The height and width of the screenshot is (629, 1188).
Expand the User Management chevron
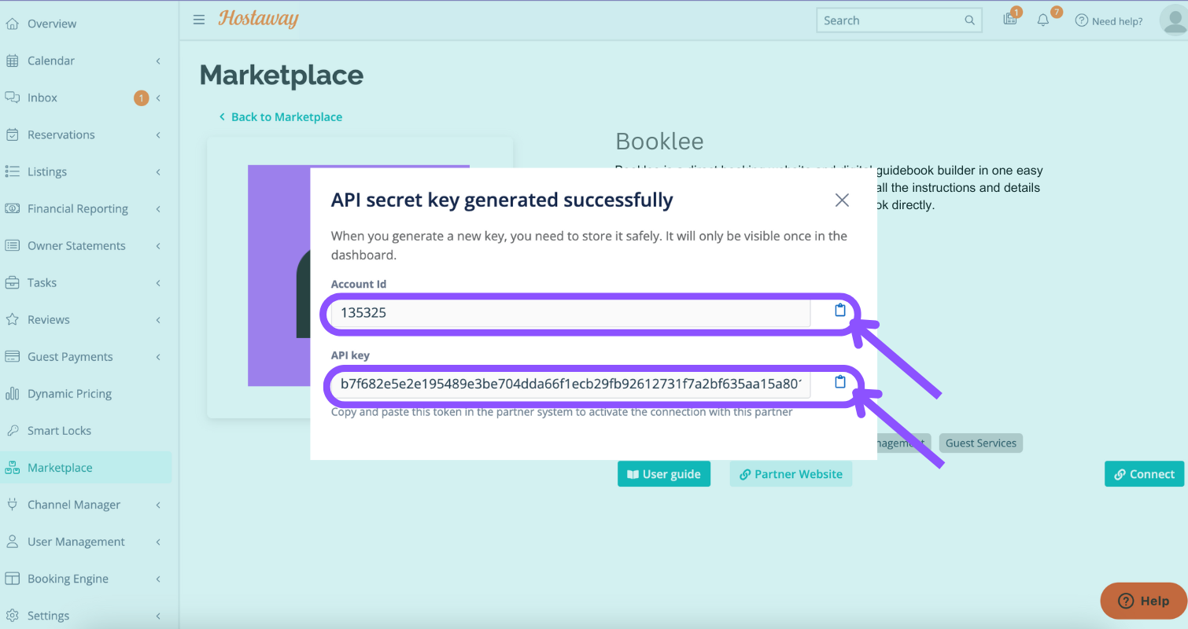point(158,541)
